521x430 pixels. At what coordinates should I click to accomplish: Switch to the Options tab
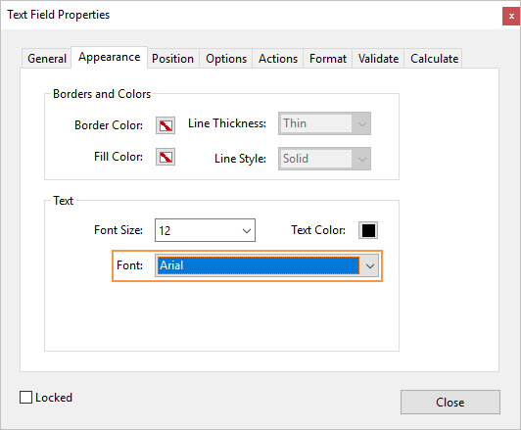pyautogui.click(x=226, y=59)
